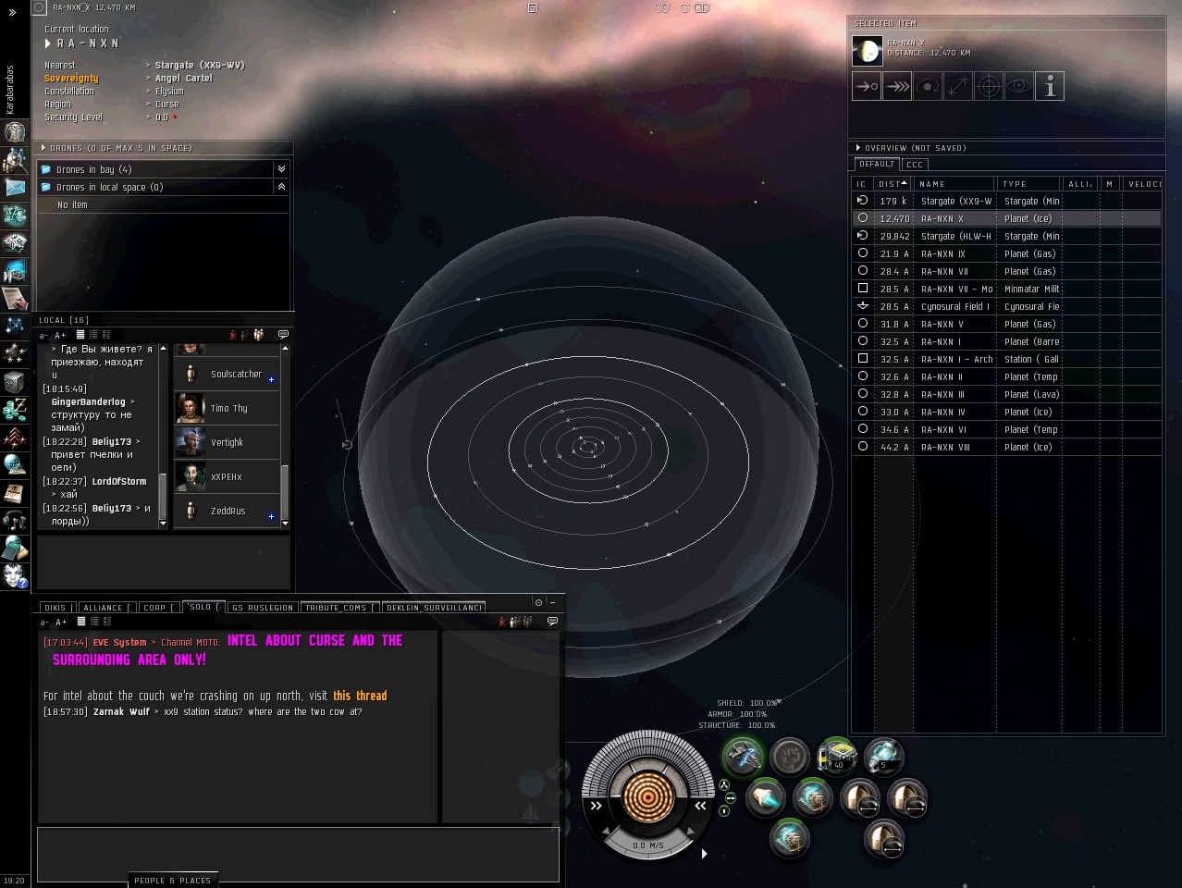This screenshot has width=1182, height=888.
Task: Collapse the Drones panel header arrow
Action: [43, 148]
